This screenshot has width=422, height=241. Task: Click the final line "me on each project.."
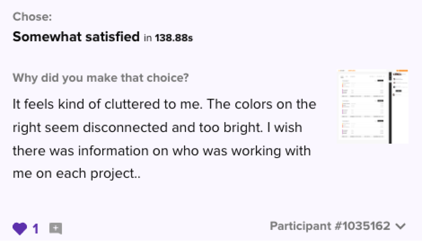(76, 174)
